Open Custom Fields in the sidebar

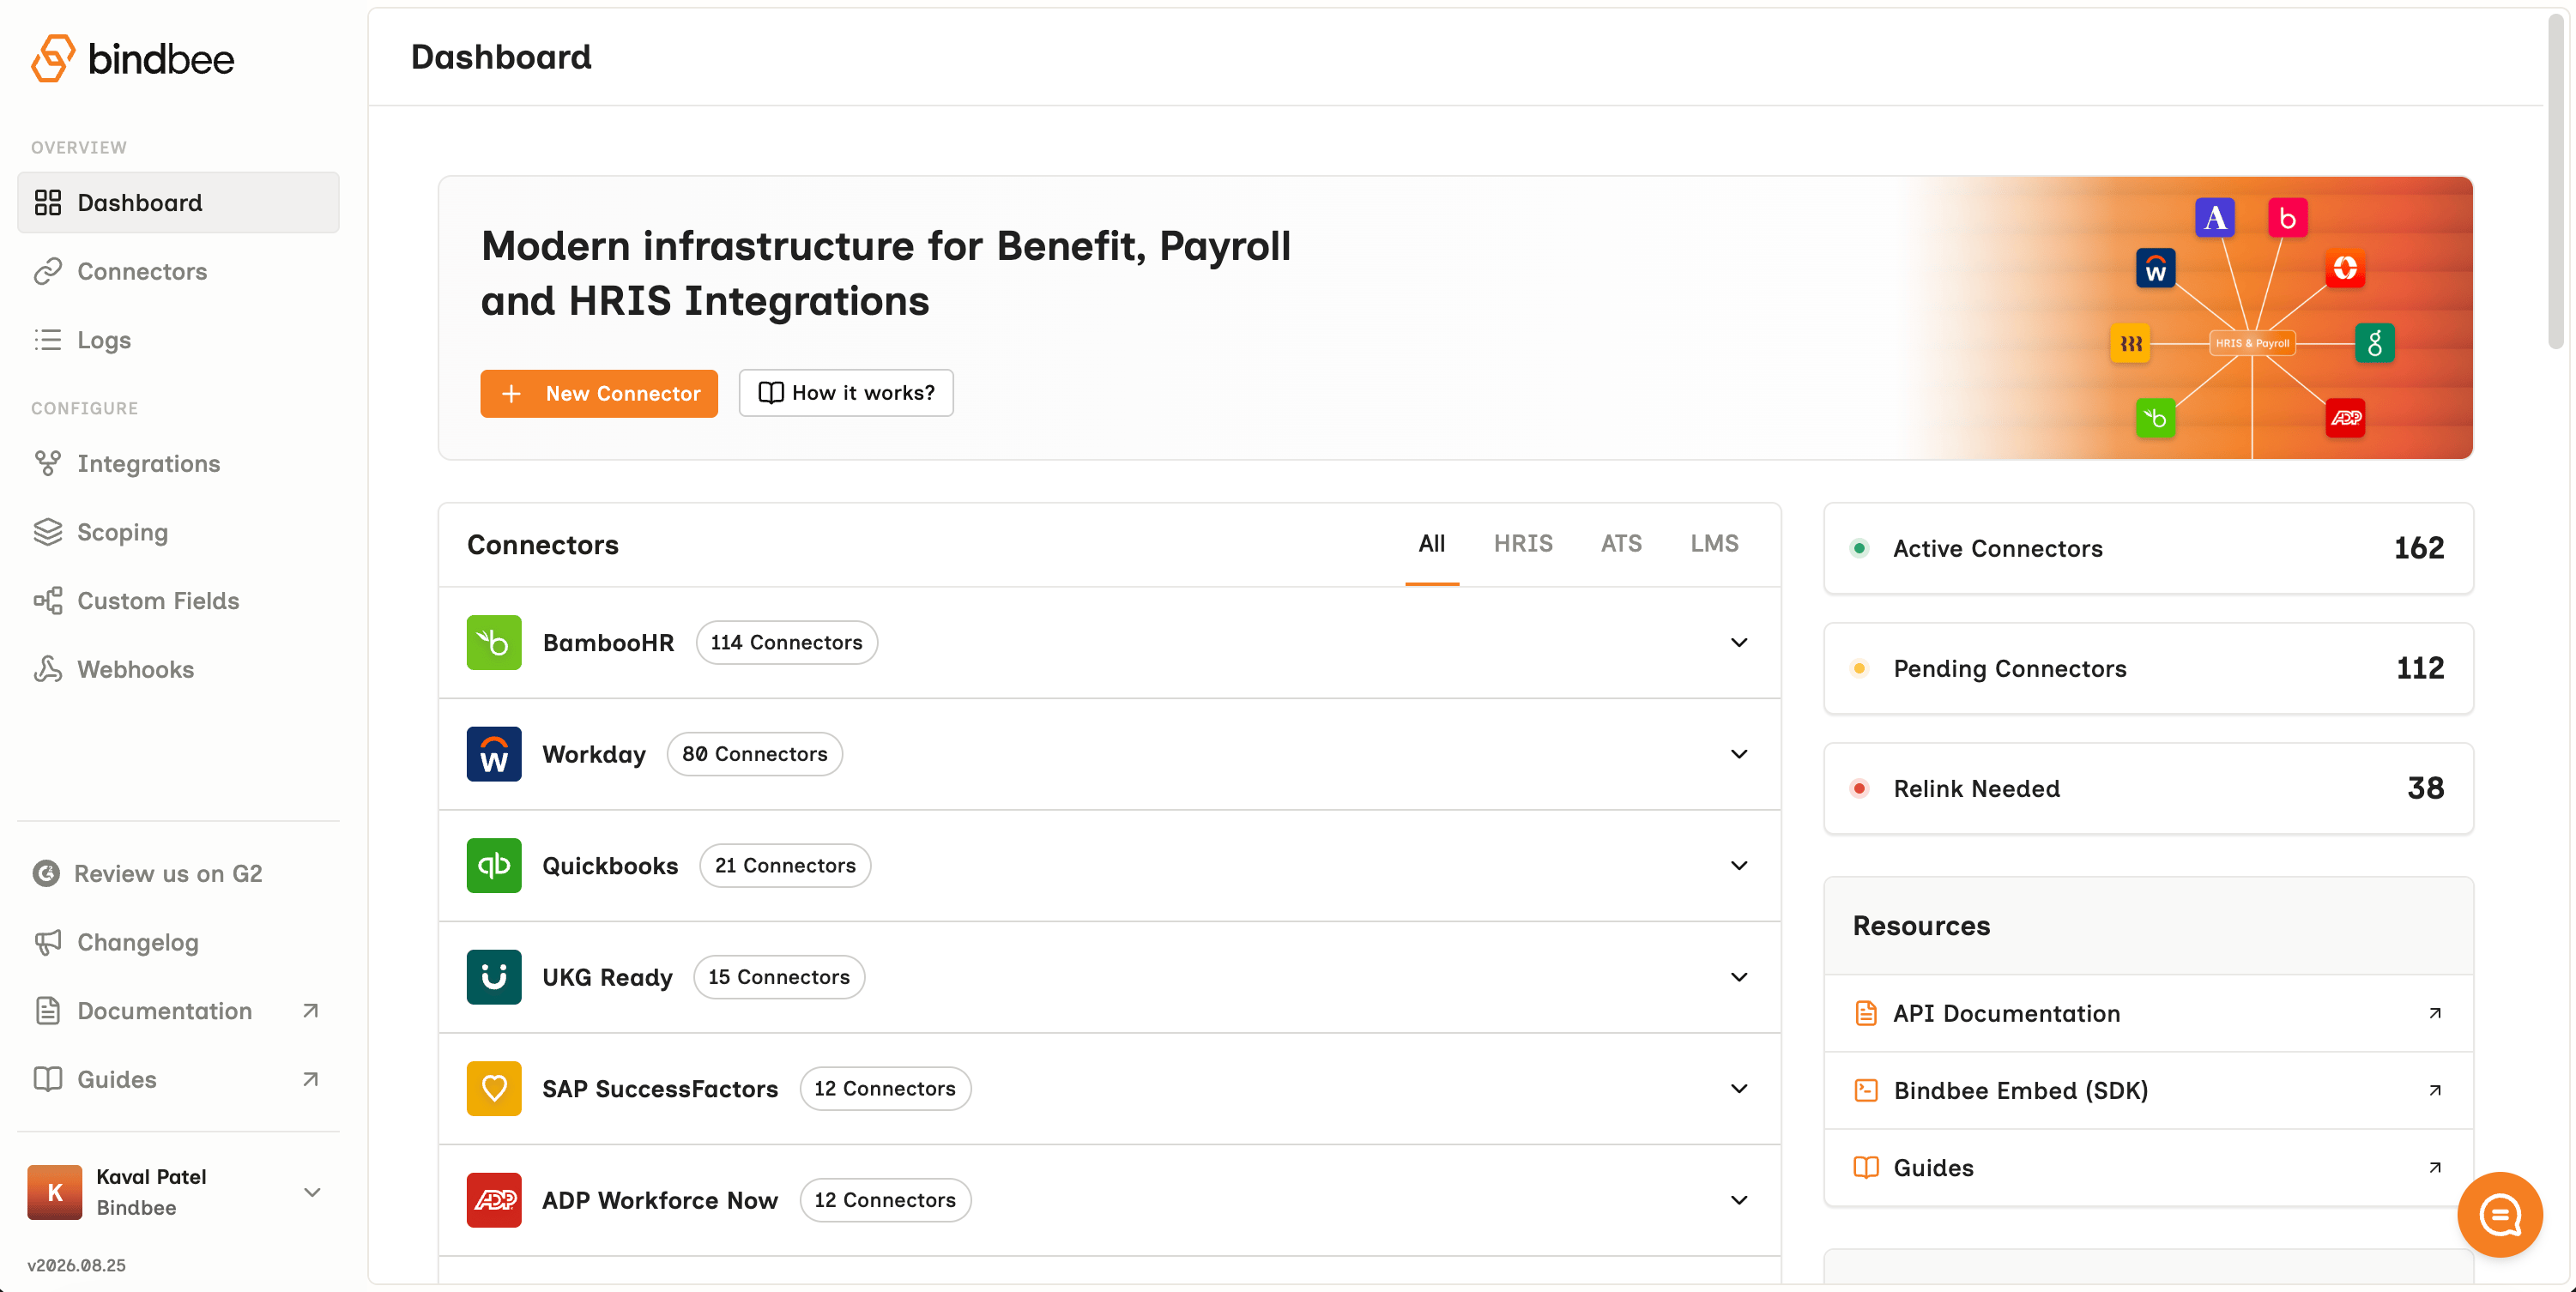178,601
